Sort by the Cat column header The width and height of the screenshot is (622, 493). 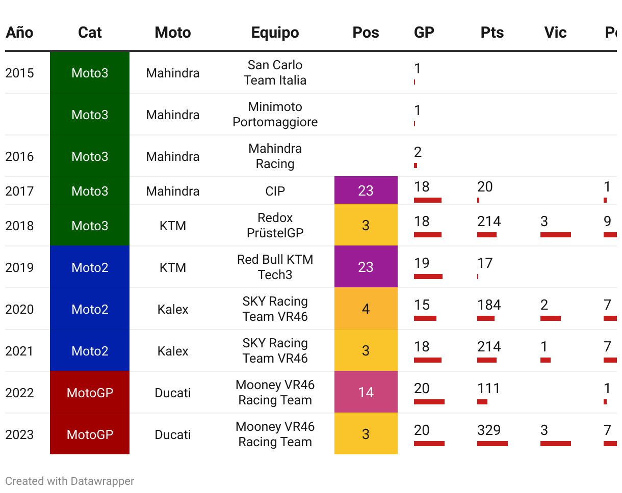[x=90, y=33]
